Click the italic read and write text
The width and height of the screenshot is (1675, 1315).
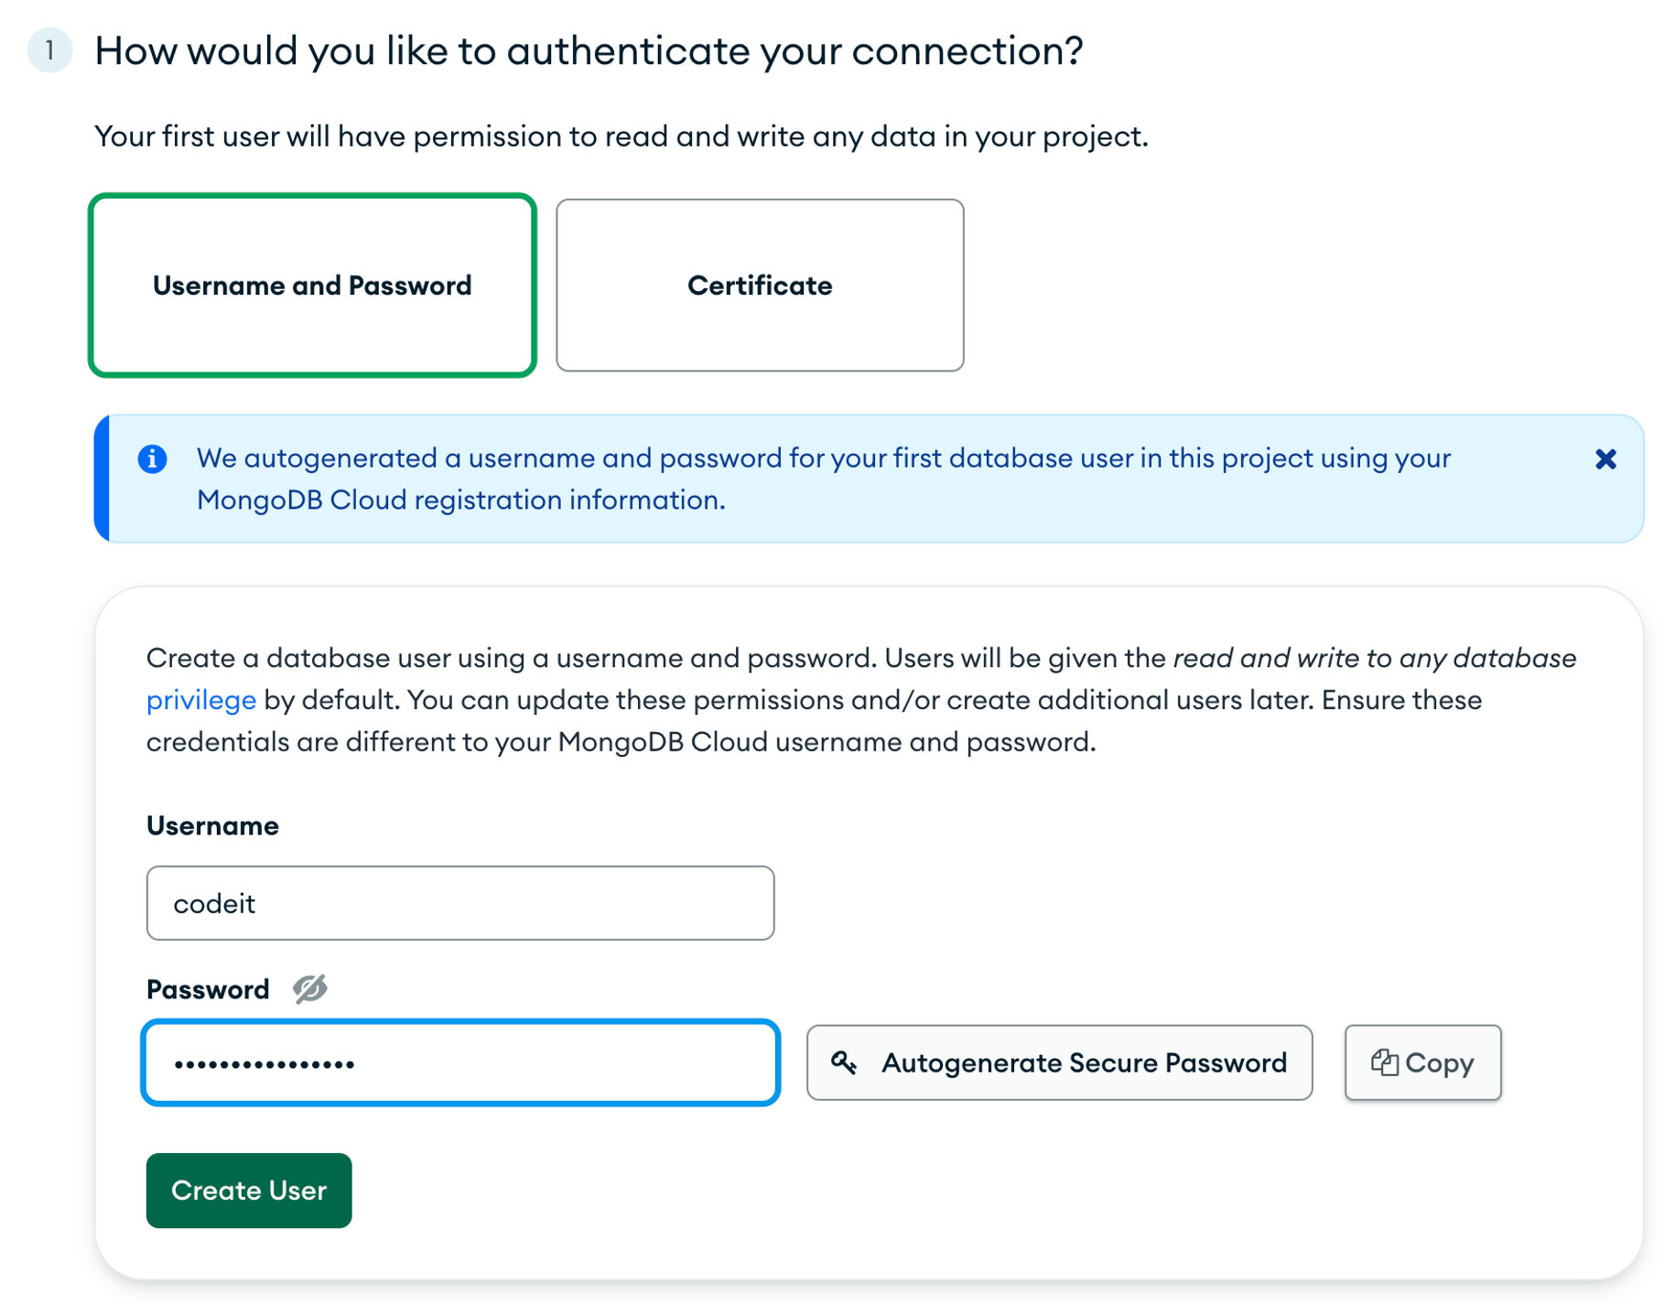(x=1374, y=657)
